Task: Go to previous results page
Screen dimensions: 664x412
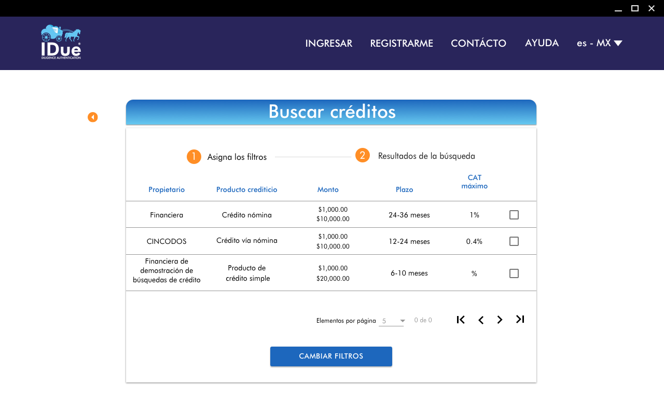Action: point(480,320)
